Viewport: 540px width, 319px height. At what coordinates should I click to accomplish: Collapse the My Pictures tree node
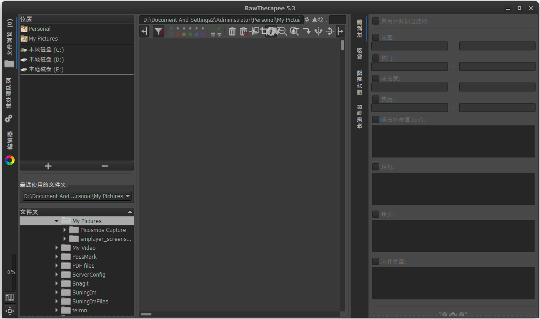click(56, 221)
